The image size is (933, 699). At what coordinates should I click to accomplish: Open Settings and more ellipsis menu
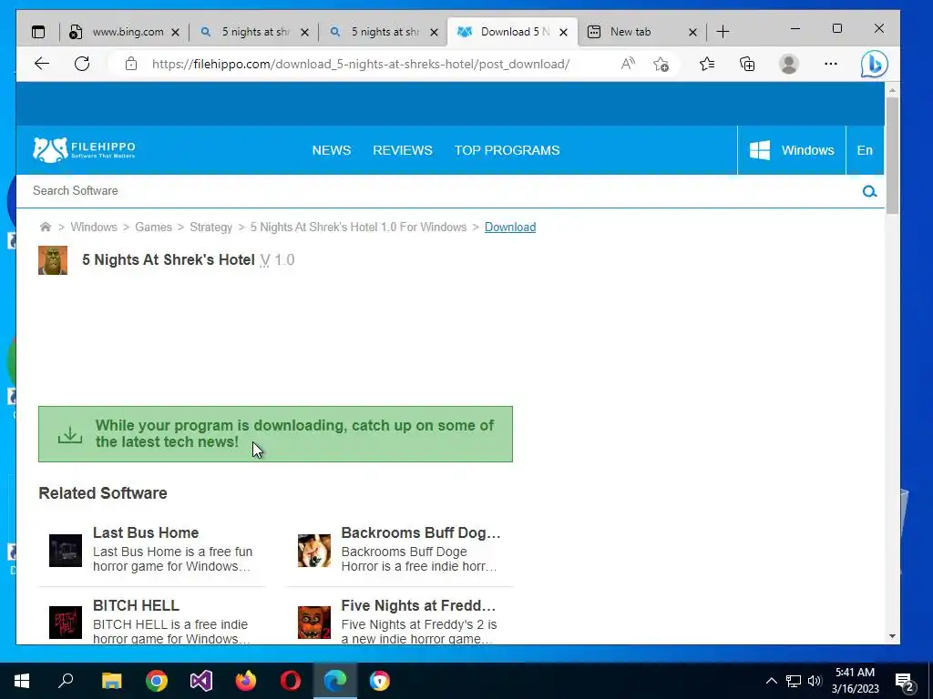coord(831,64)
